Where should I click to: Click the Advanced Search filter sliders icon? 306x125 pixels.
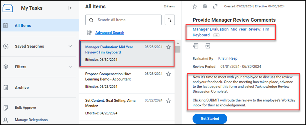tap(89, 33)
